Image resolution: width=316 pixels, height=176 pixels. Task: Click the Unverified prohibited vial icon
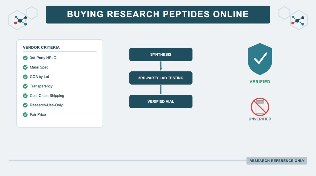[260, 107]
